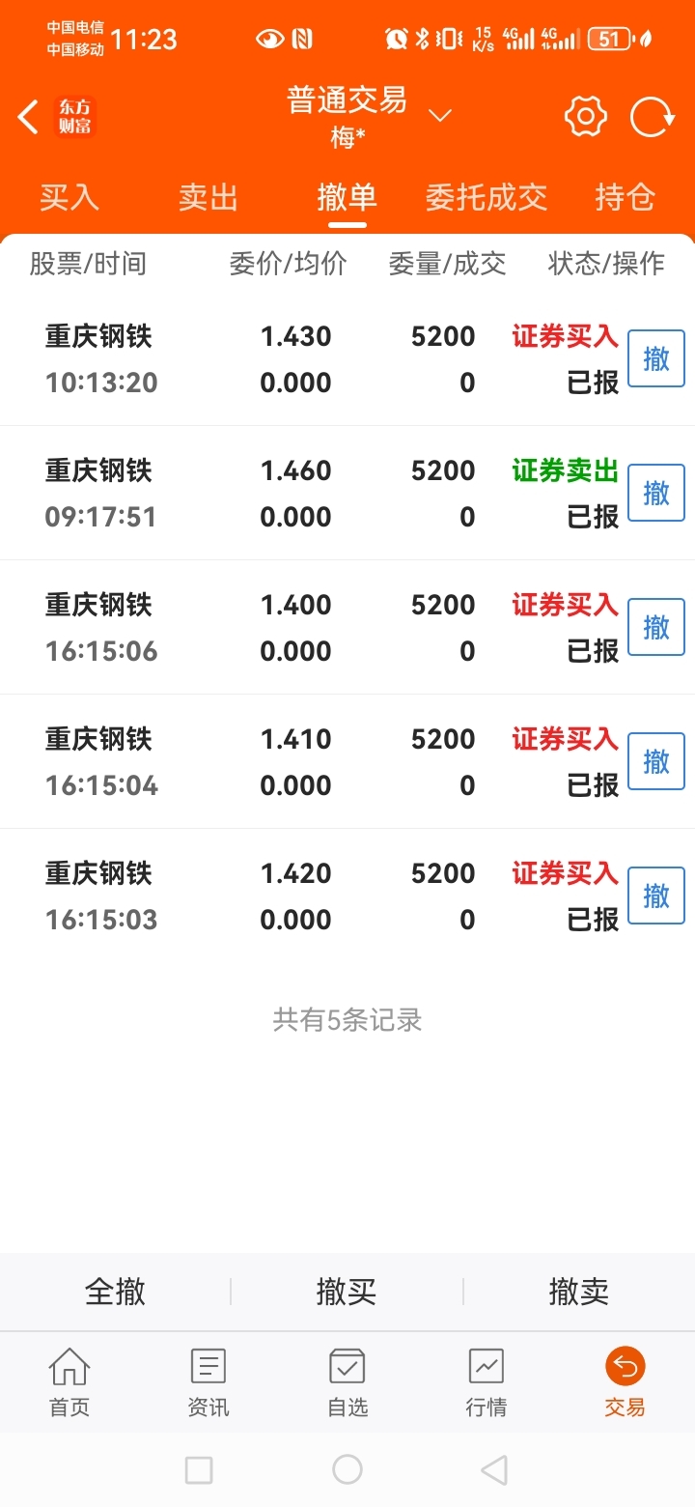Switch to 买入 tab

tap(69, 197)
